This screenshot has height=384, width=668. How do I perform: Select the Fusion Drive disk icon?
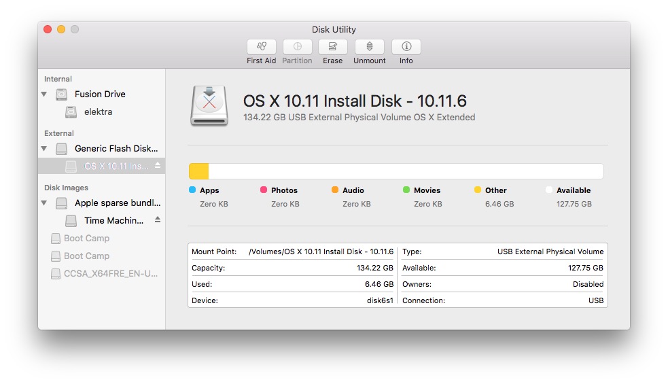pyautogui.click(x=61, y=94)
